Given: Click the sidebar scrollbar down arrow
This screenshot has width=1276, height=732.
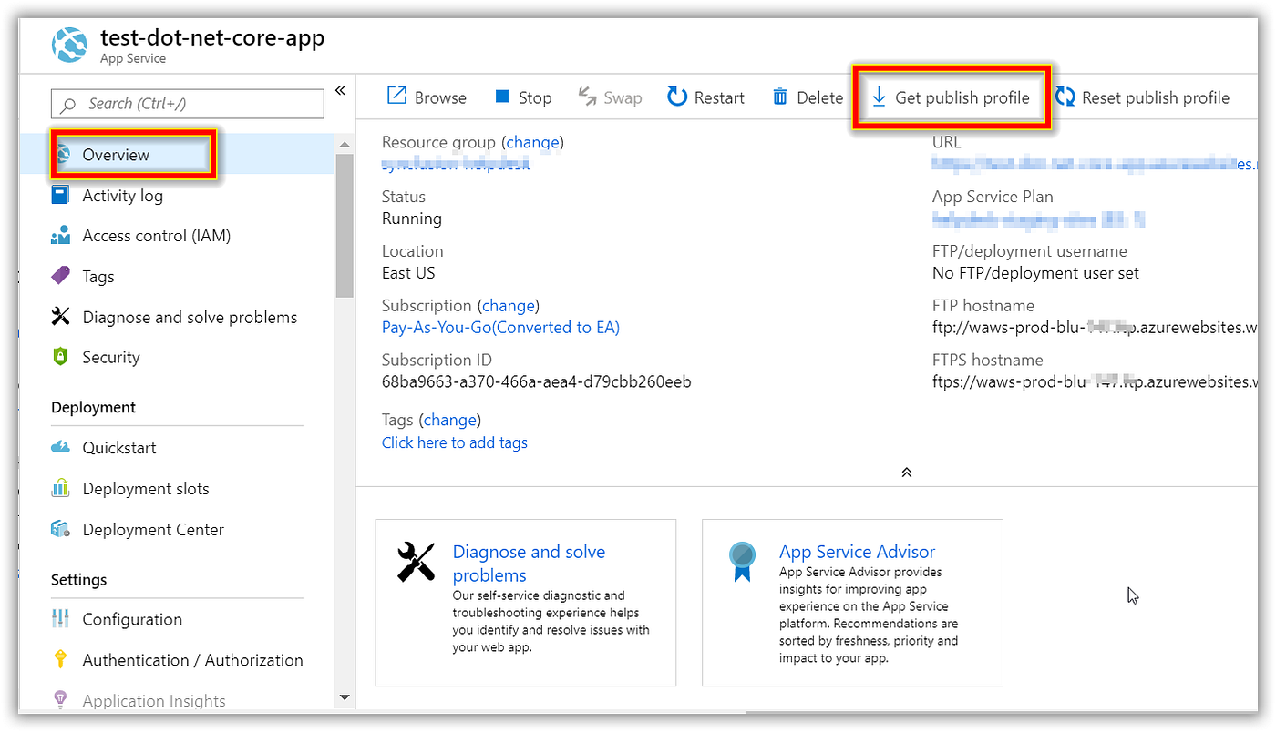Looking at the screenshot, I should click(345, 697).
